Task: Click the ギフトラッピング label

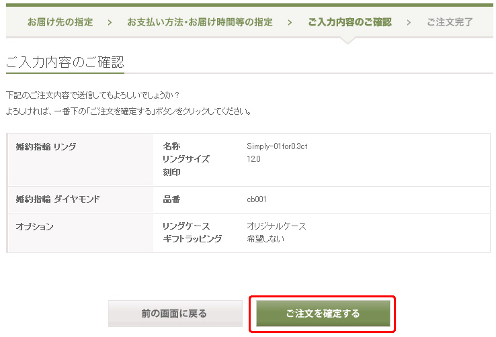Action: 192,239
